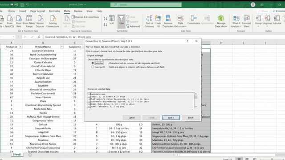Select the Sheet1 tab
The width and height of the screenshot is (285, 160).
coord(17,154)
